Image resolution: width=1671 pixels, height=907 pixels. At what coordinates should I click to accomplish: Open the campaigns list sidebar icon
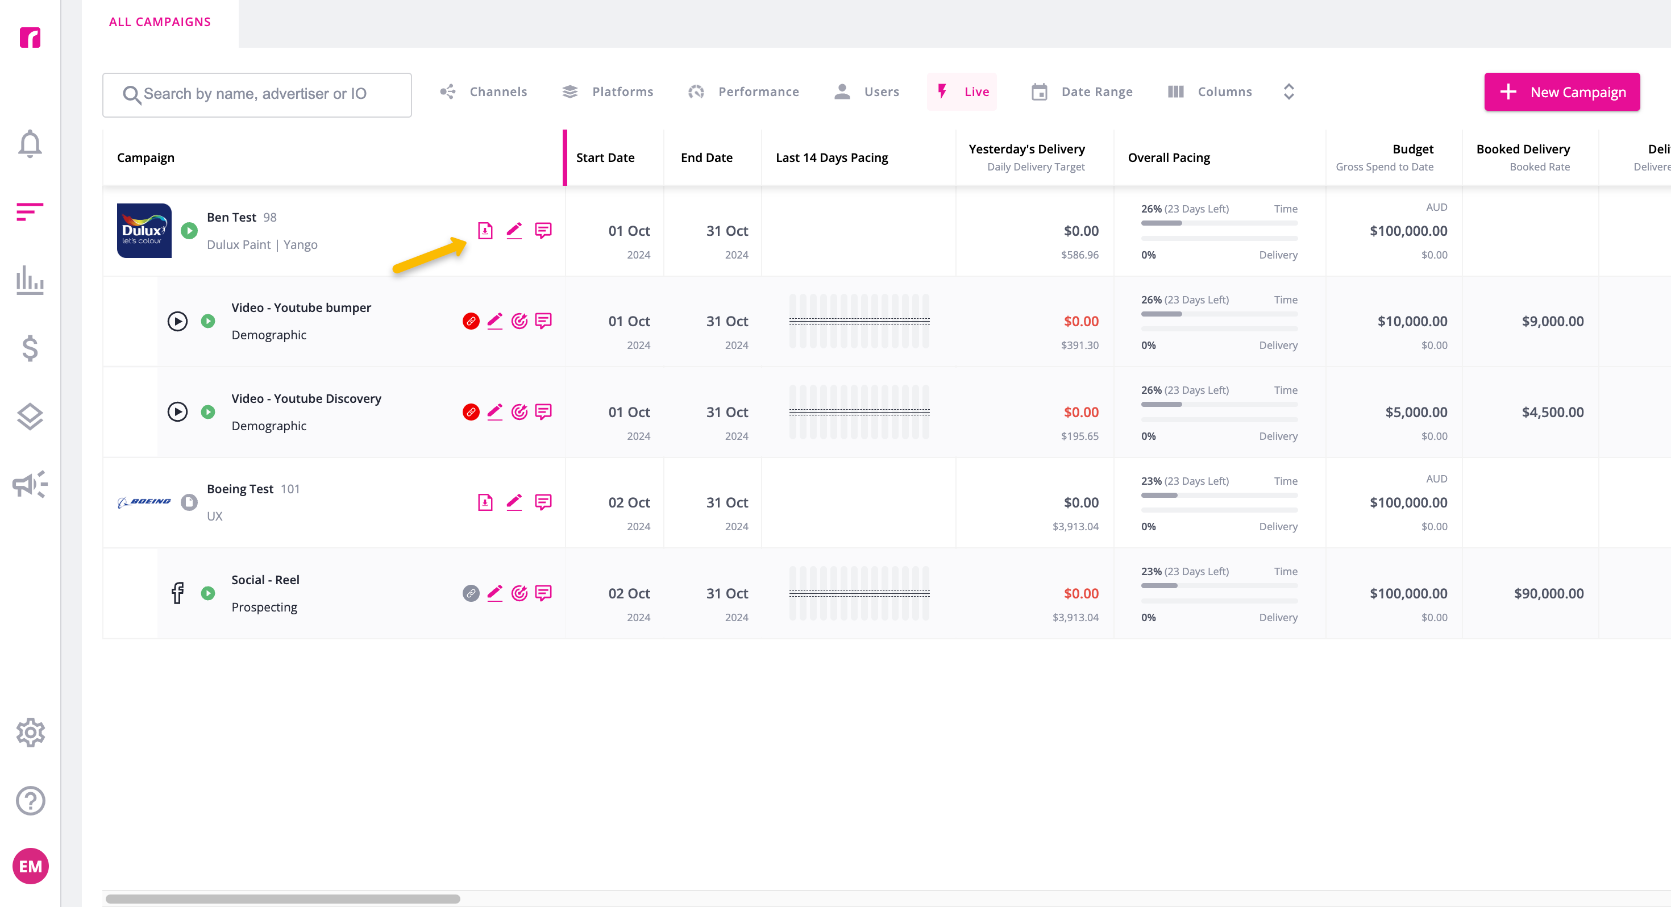coord(30,211)
